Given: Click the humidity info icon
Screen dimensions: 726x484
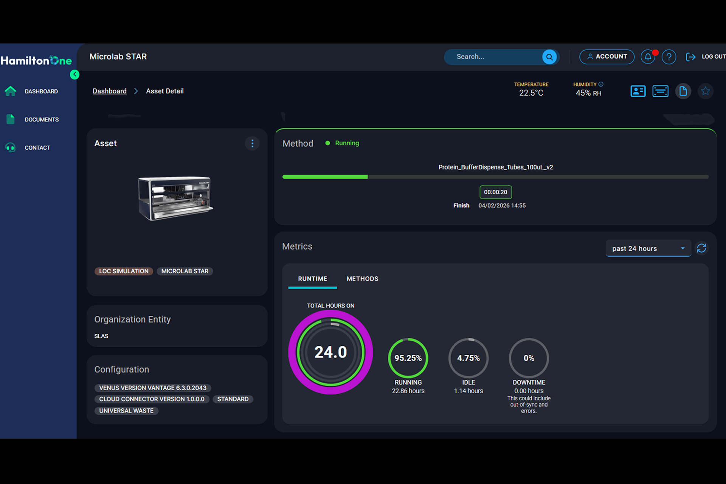Looking at the screenshot, I should 601,84.
